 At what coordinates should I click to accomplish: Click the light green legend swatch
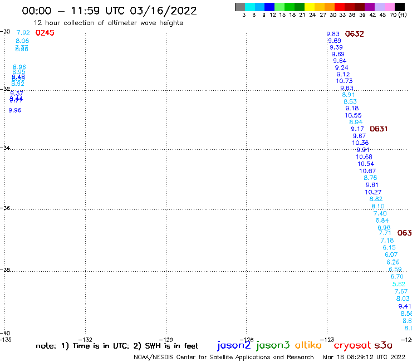coord(280,7)
